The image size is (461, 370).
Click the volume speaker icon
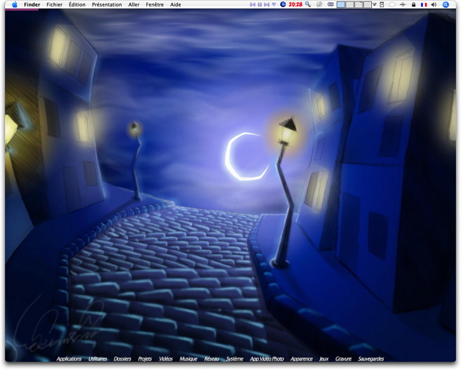click(434, 5)
